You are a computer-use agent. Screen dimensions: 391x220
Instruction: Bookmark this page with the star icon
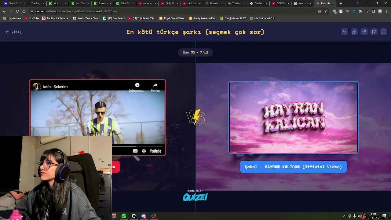click(x=326, y=11)
